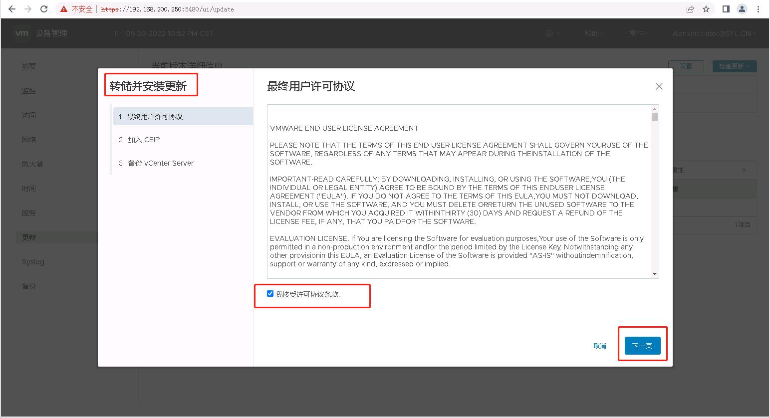
Task: Click the EULA scrollbar thumb
Action: coord(655,117)
